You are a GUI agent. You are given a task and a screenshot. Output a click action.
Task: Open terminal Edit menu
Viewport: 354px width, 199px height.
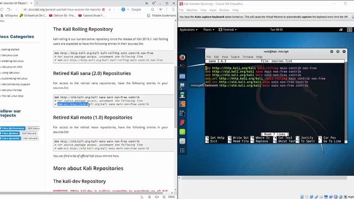pyautogui.click(x=216, y=57)
